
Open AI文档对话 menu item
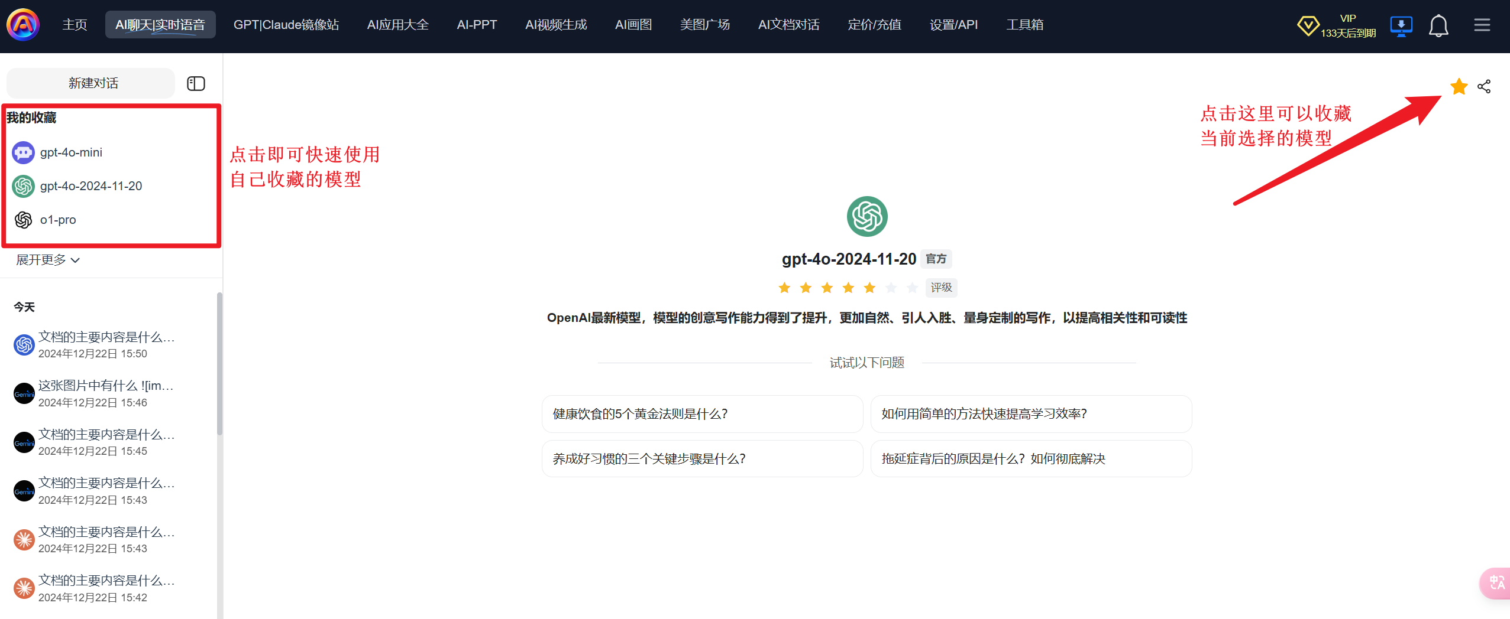pyautogui.click(x=789, y=25)
